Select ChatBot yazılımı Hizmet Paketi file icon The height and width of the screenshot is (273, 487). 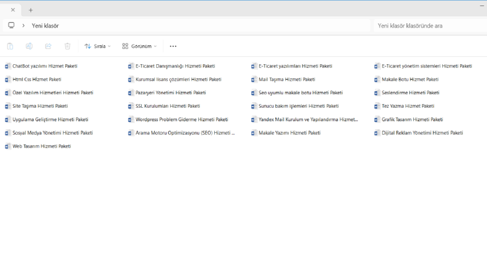(x=8, y=66)
